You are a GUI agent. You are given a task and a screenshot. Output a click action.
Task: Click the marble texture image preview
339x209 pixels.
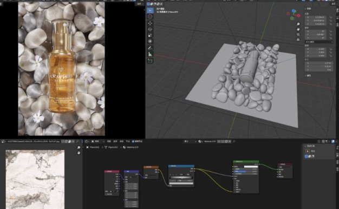(x=35, y=179)
